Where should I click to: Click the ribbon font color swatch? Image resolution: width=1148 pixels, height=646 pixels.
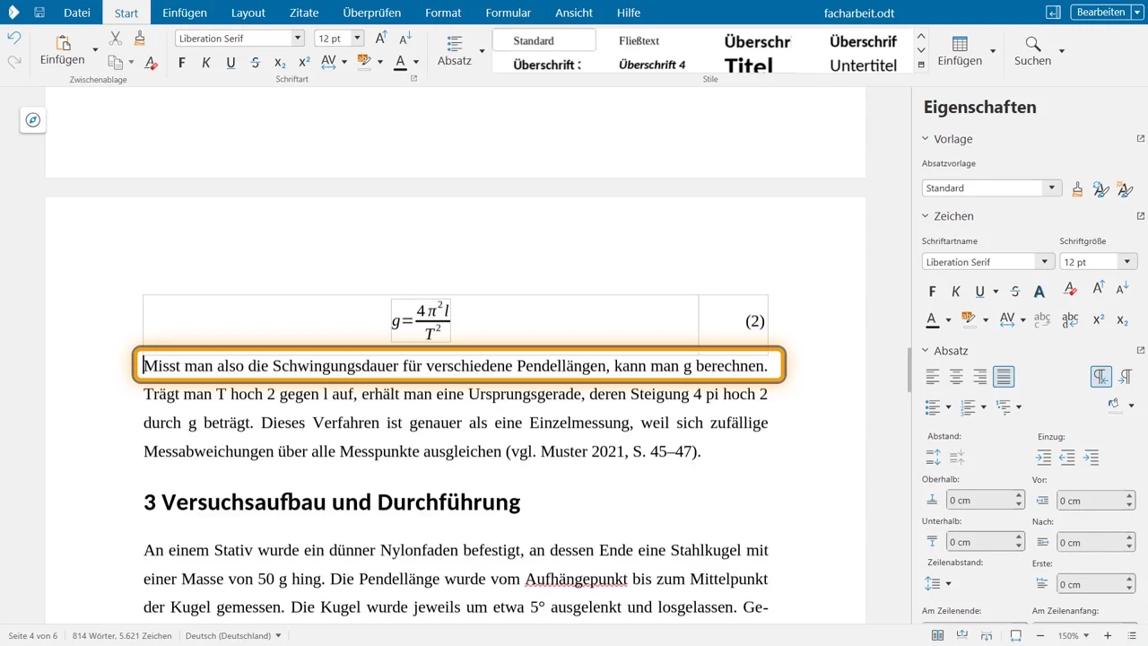[x=401, y=62]
